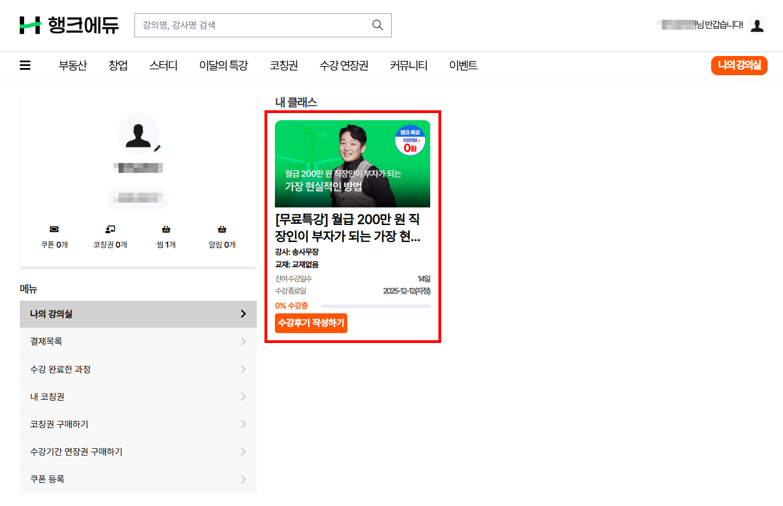Click the pencil edit profile icon
Screen dimensions: 783x506
157,149
